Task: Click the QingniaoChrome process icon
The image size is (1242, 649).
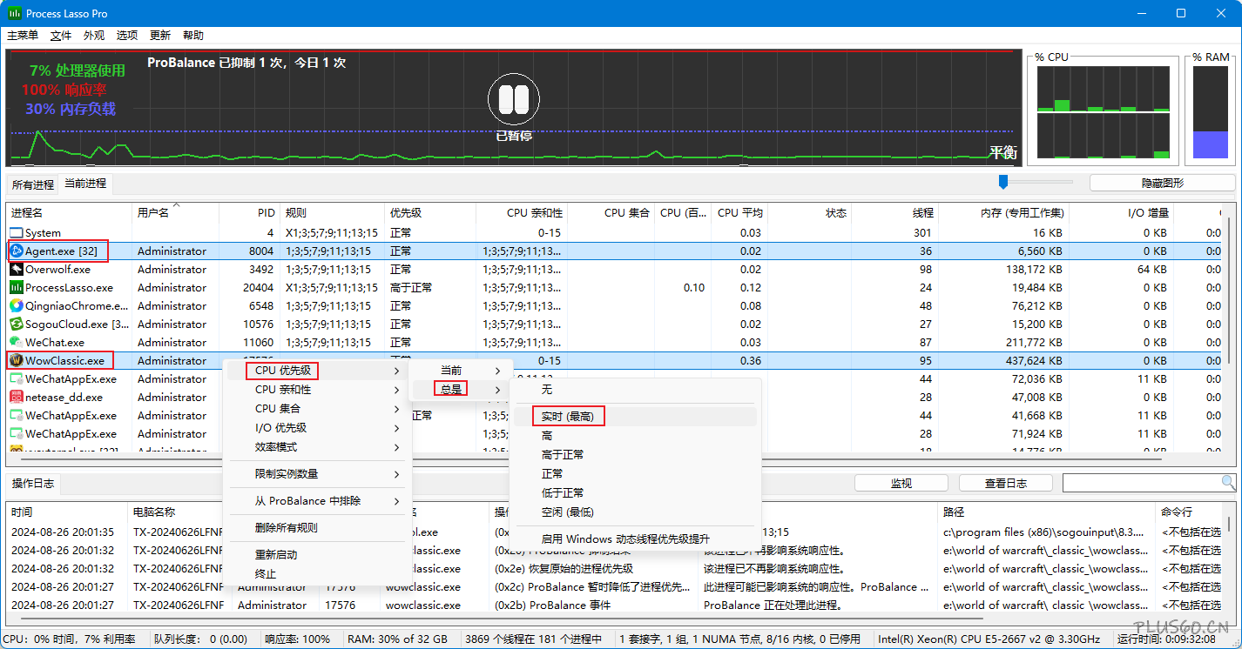Action: click(16, 306)
